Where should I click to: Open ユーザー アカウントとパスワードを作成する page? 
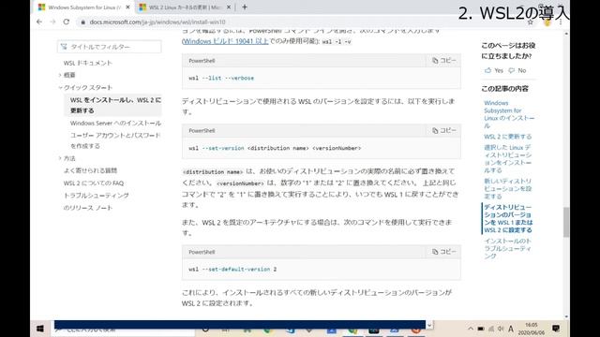click(x=115, y=140)
